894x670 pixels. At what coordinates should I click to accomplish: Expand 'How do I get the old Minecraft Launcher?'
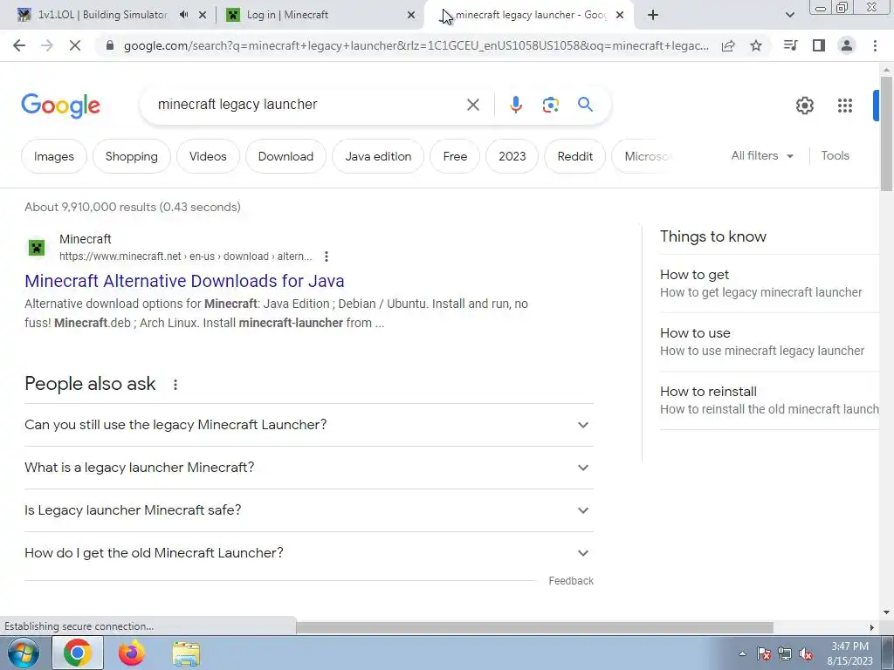coord(309,553)
